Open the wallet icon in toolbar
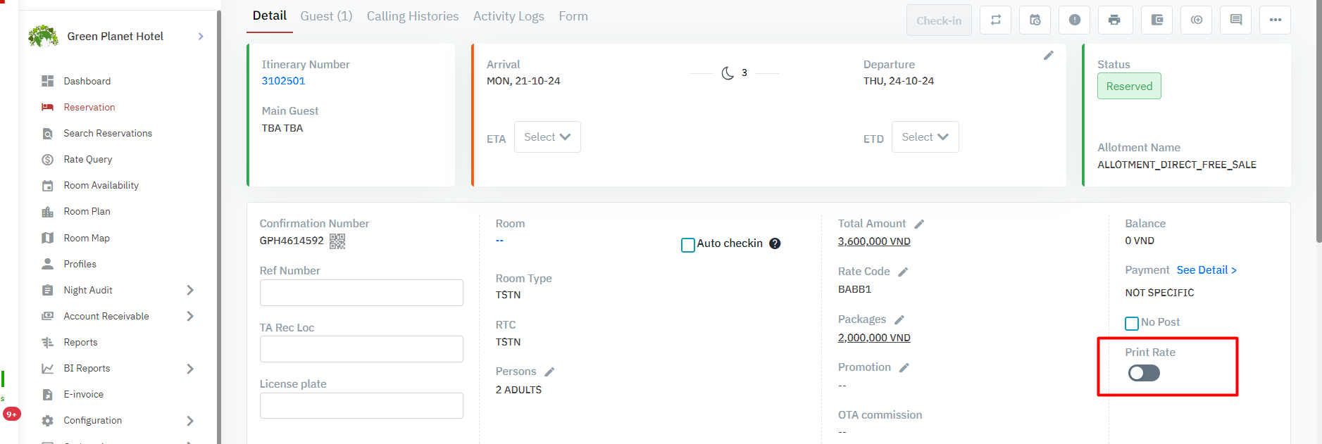Image resolution: width=1322 pixels, height=444 pixels. tap(1156, 20)
